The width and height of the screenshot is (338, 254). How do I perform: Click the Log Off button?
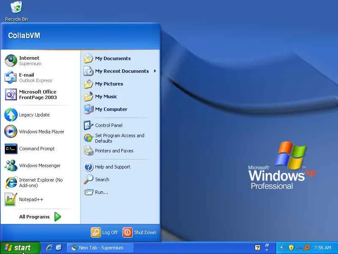point(104,232)
